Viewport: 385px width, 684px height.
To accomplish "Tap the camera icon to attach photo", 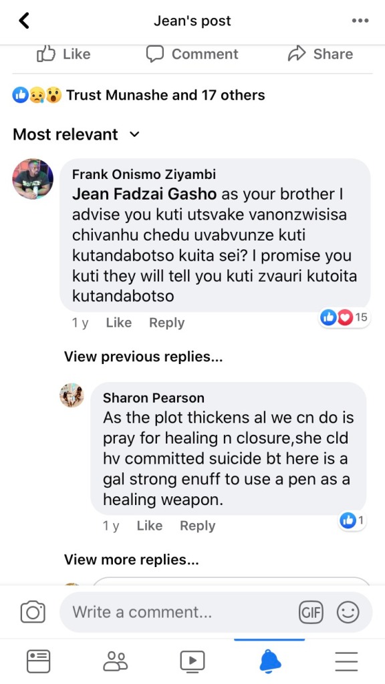I will [33, 612].
